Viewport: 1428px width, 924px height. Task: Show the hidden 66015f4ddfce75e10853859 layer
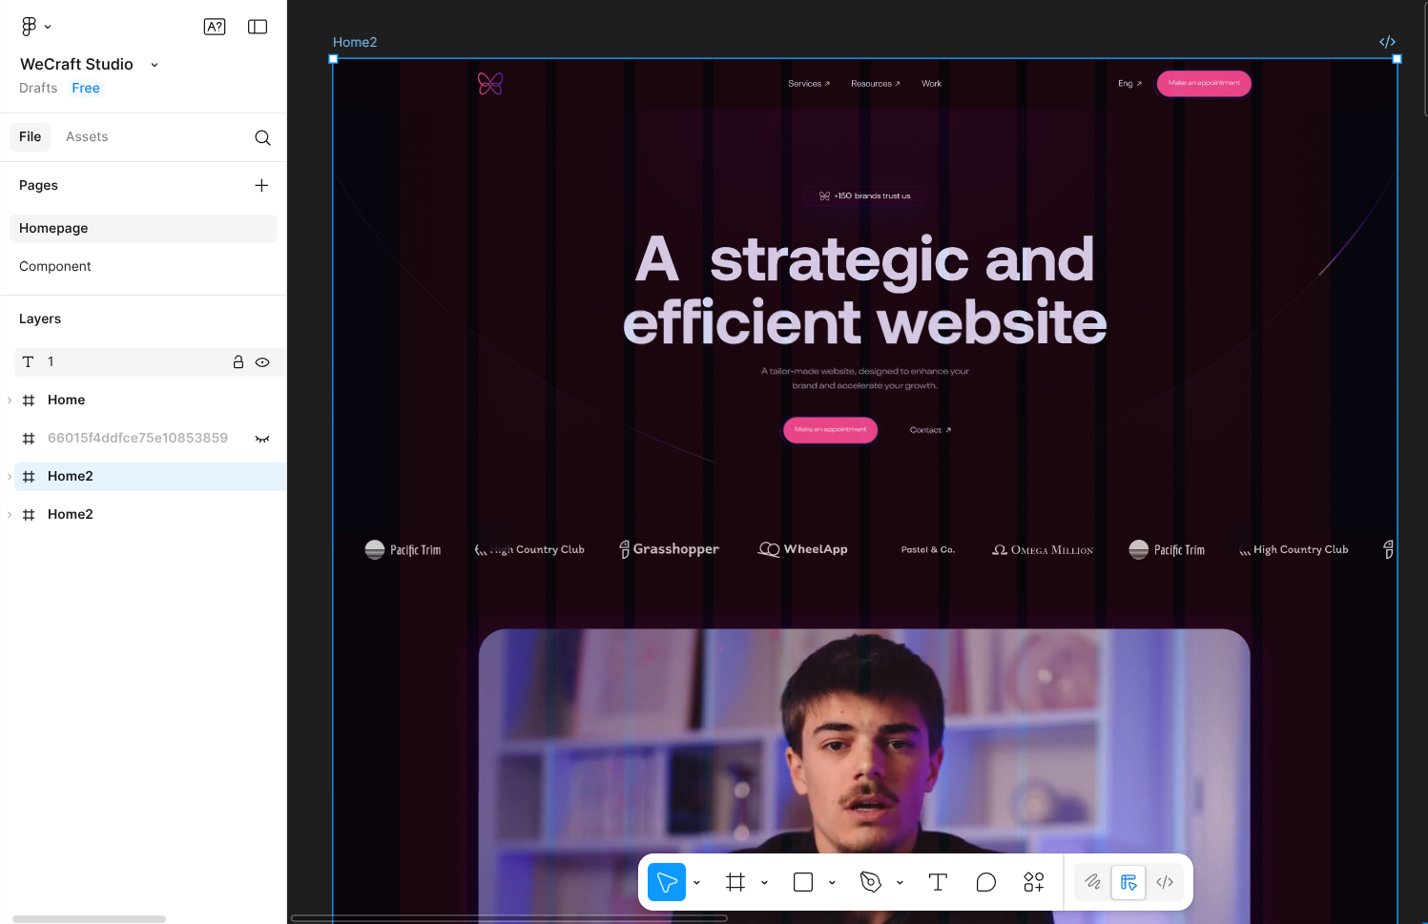coord(262,439)
